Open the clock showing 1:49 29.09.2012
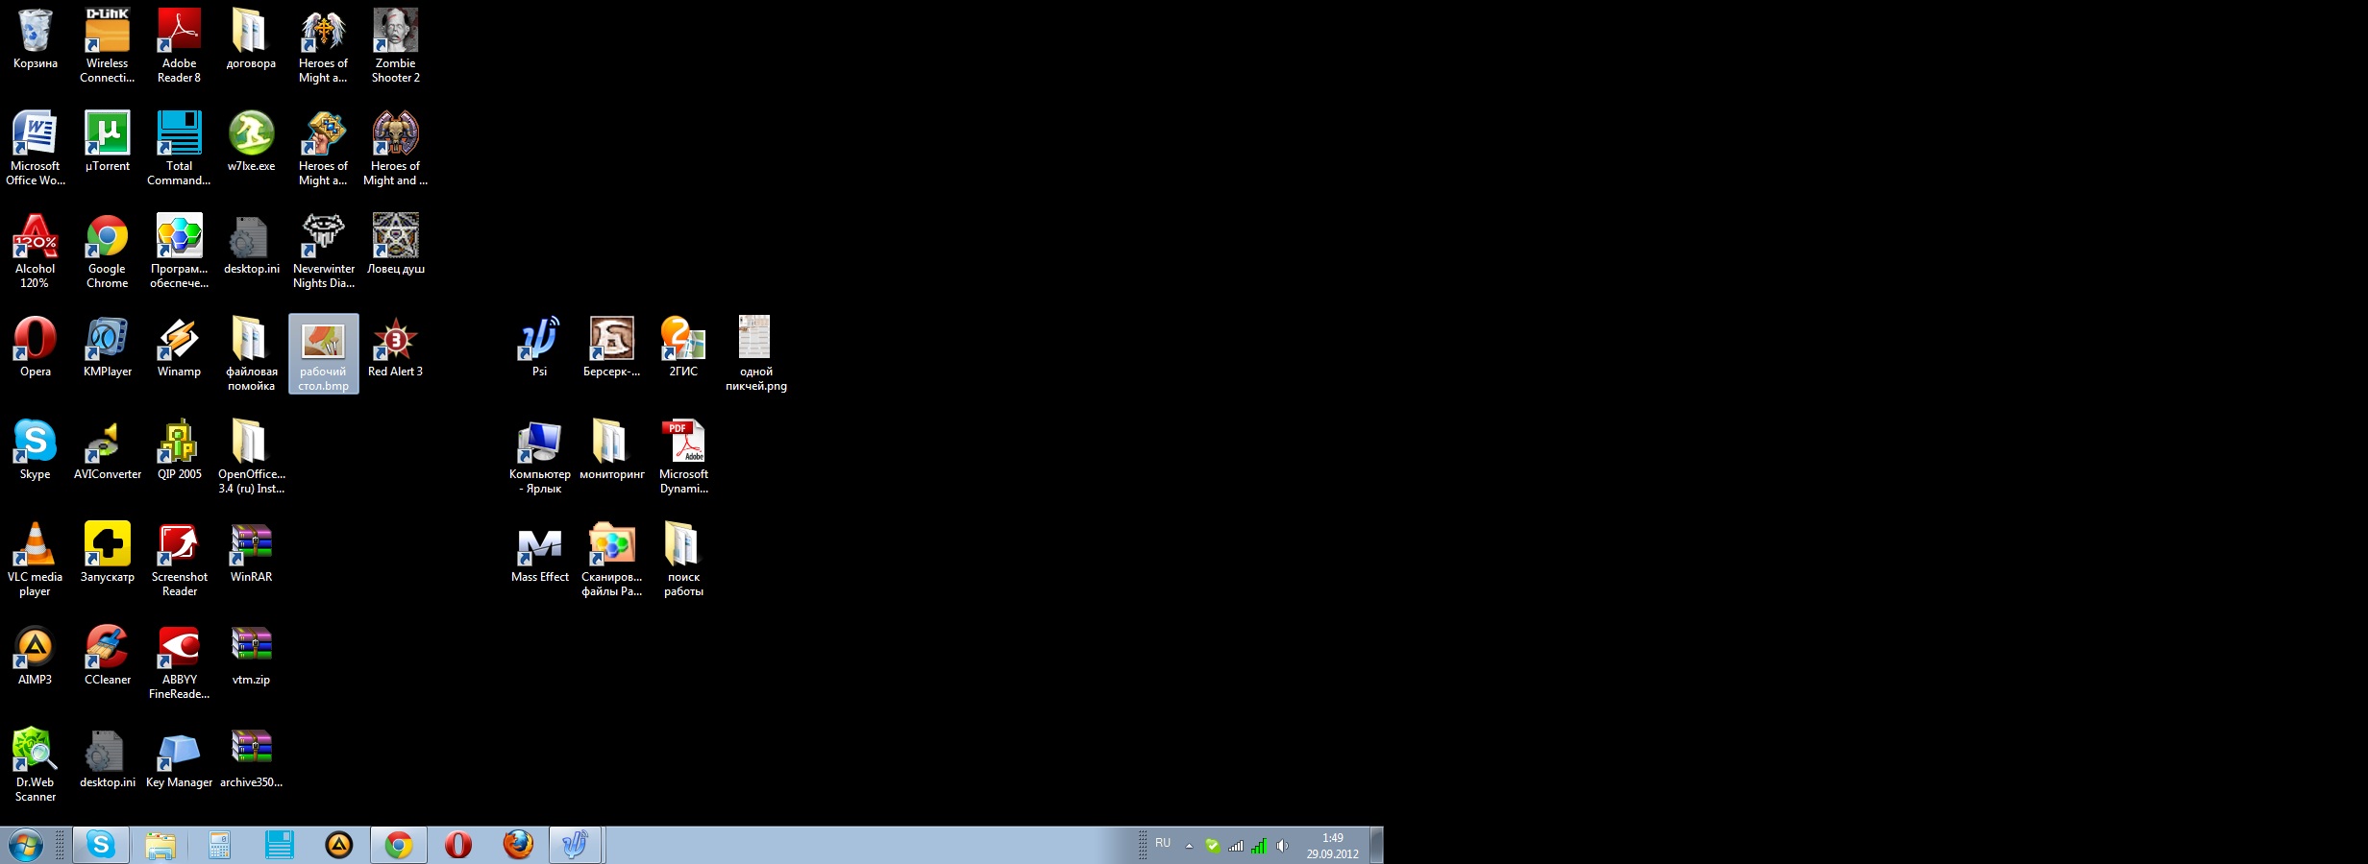Screen dimensions: 2368x864 [1332, 846]
